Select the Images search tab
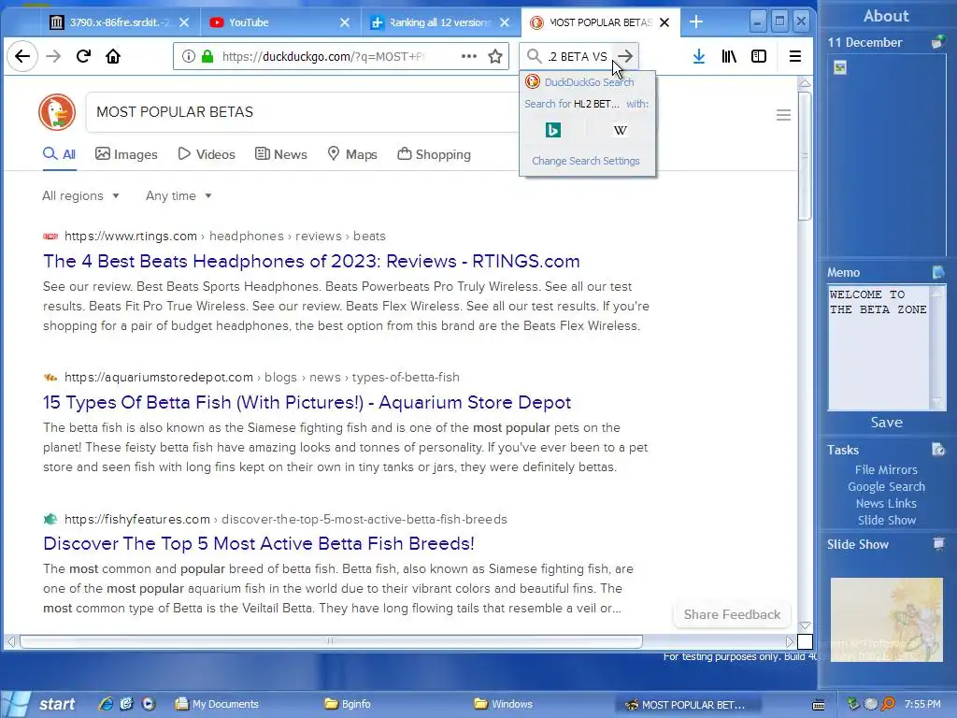 click(x=126, y=154)
